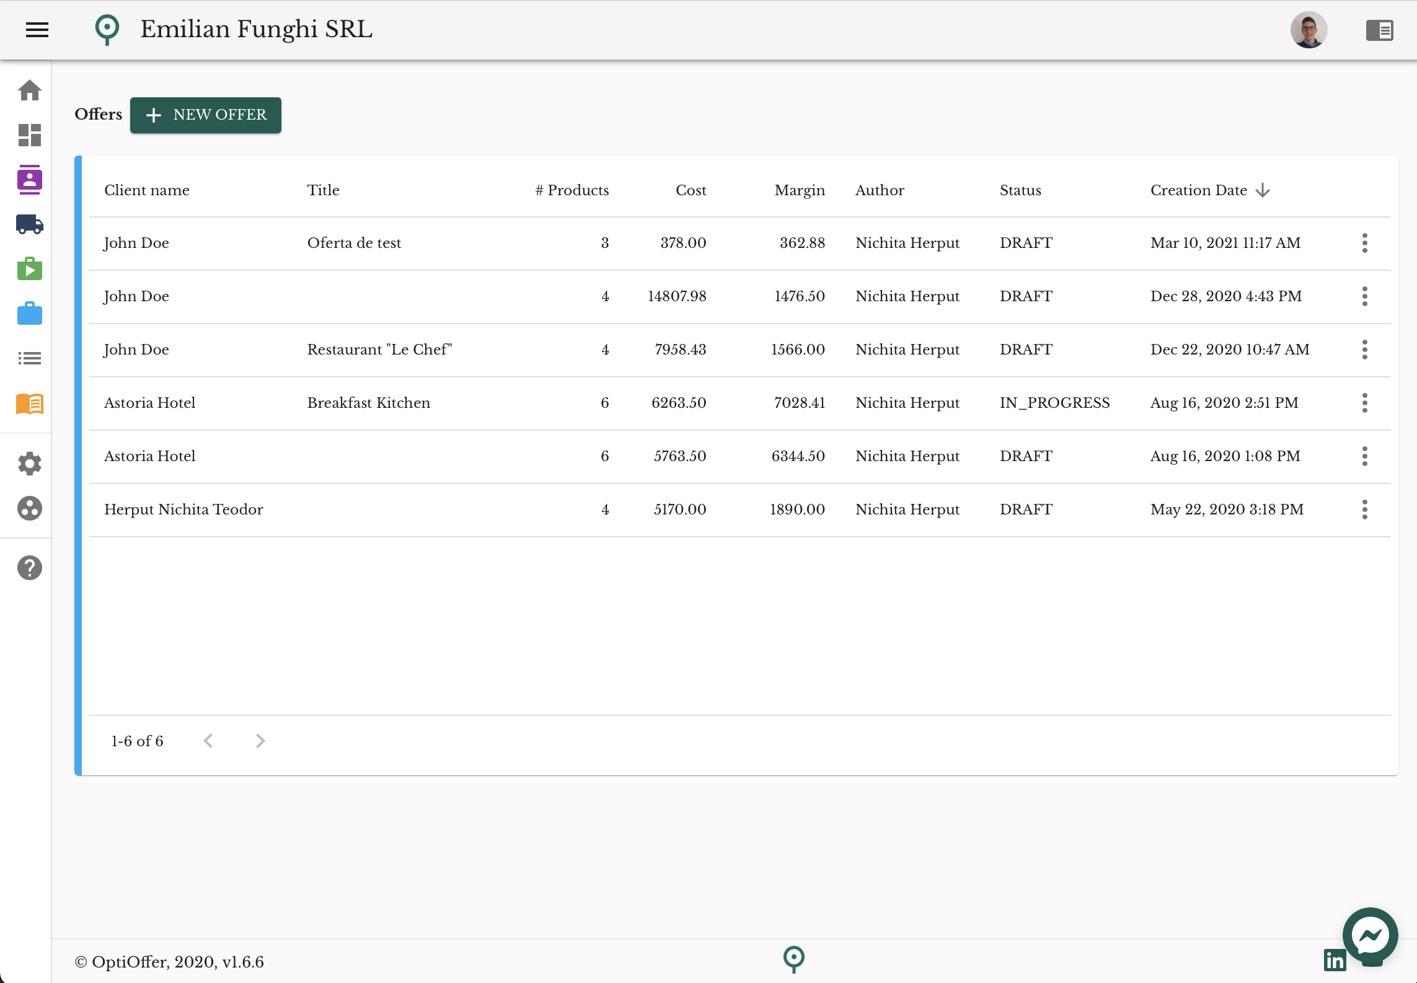Sort by the Status column header
Screen dimensions: 1417x983
point(1020,190)
